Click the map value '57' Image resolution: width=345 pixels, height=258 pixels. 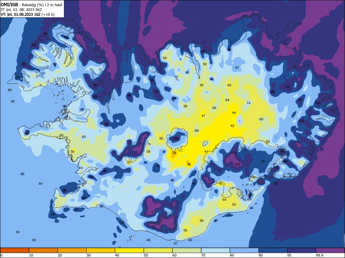(129, 163)
